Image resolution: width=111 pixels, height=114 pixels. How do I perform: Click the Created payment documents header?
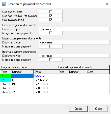83,67
